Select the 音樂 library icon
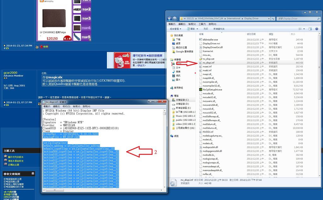This screenshot has width=323, height=200. (173, 72)
